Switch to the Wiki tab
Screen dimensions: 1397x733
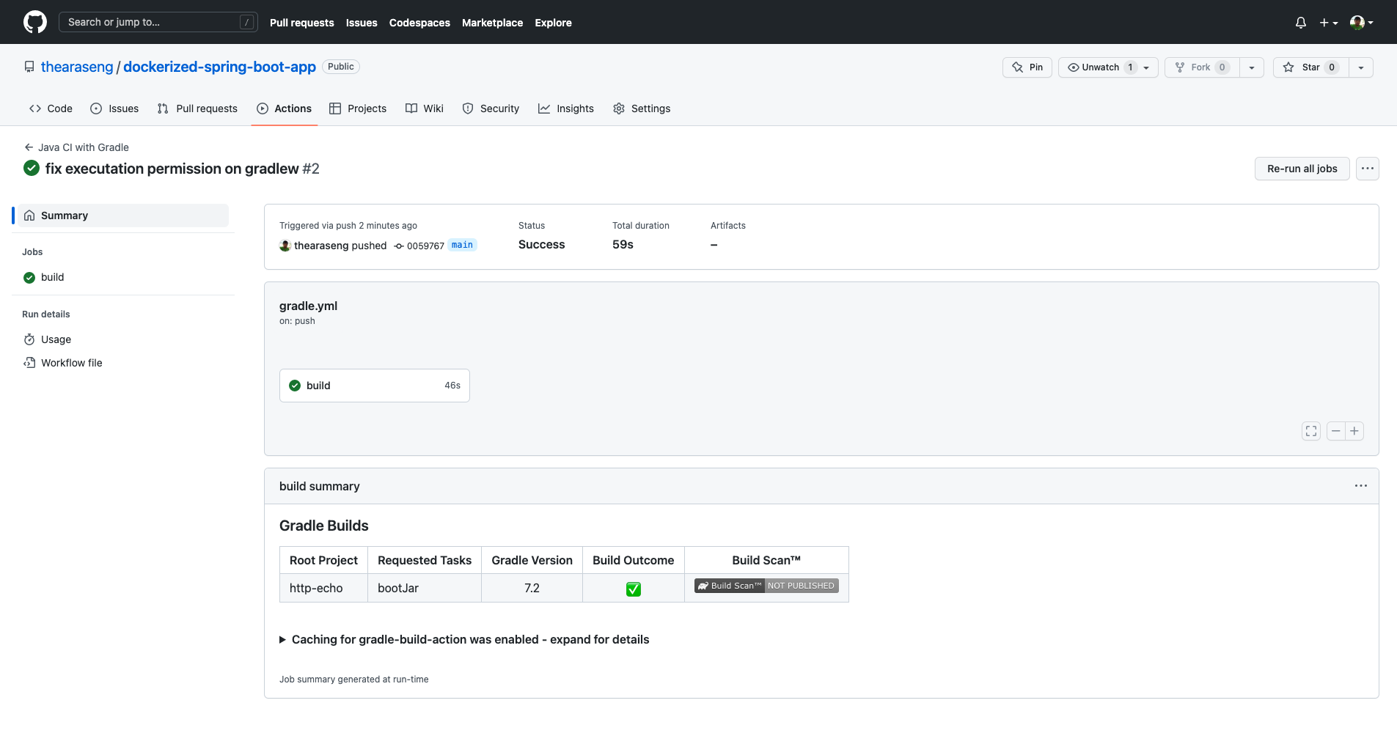click(x=425, y=108)
